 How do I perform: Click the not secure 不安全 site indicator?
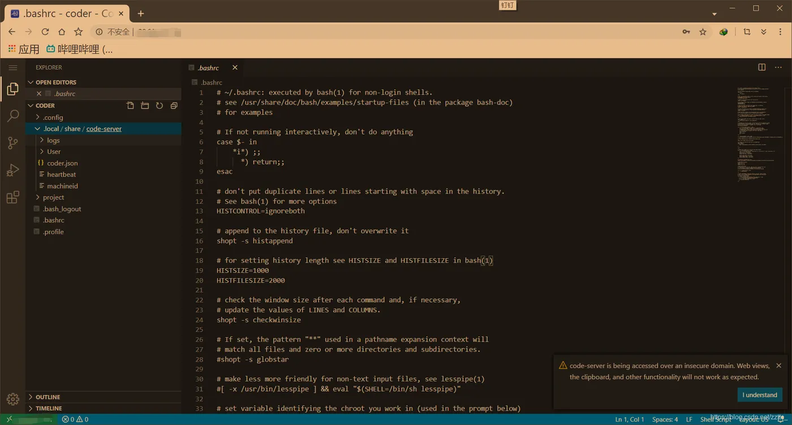pos(113,32)
